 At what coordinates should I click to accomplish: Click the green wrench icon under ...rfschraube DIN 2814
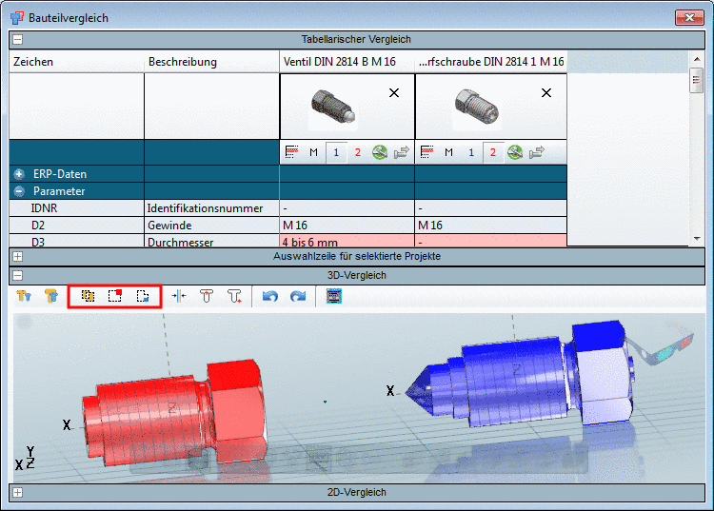(514, 152)
